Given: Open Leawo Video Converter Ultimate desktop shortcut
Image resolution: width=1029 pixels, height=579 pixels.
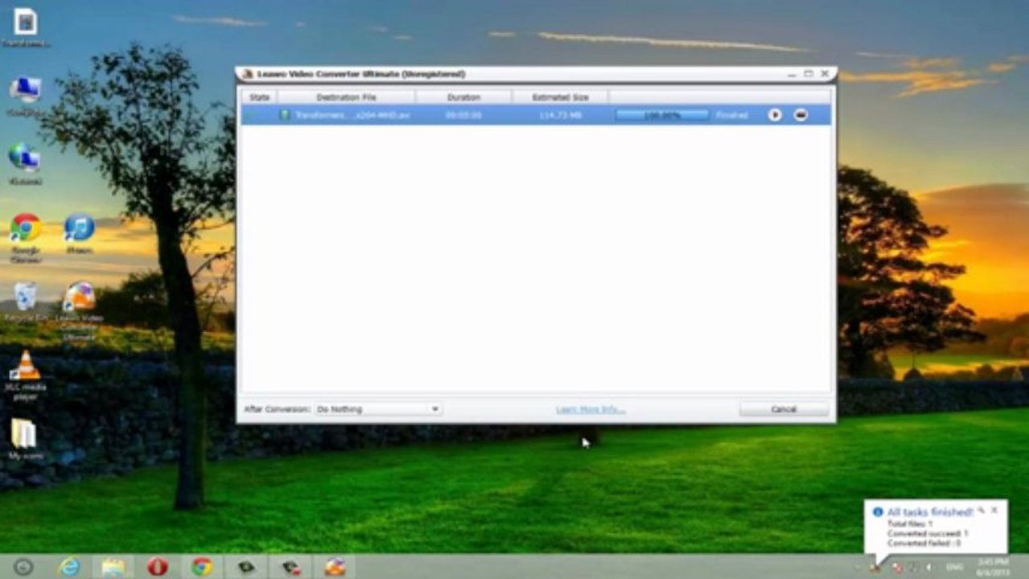Looking at the screenshot, I should click(x=79, y=312).
